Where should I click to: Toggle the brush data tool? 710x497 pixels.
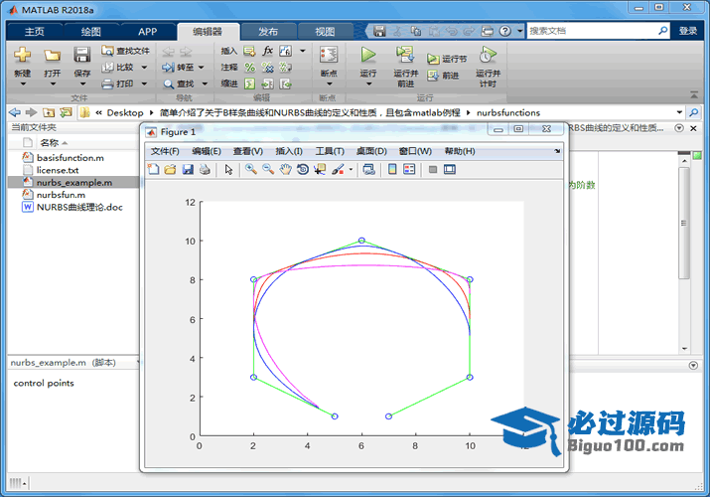coord(338,169)
